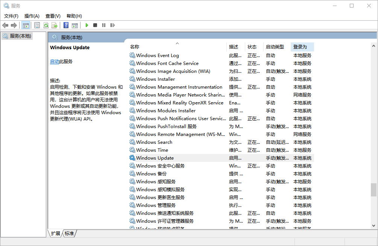The image size is (378, 246).
Task: Open the 文件(F) menu
Action: pos(11,16)
